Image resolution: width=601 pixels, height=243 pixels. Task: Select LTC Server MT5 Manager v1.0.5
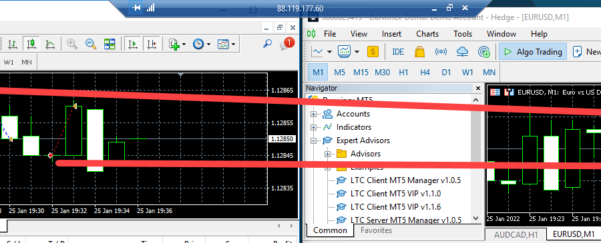click(x=405, y=220)
